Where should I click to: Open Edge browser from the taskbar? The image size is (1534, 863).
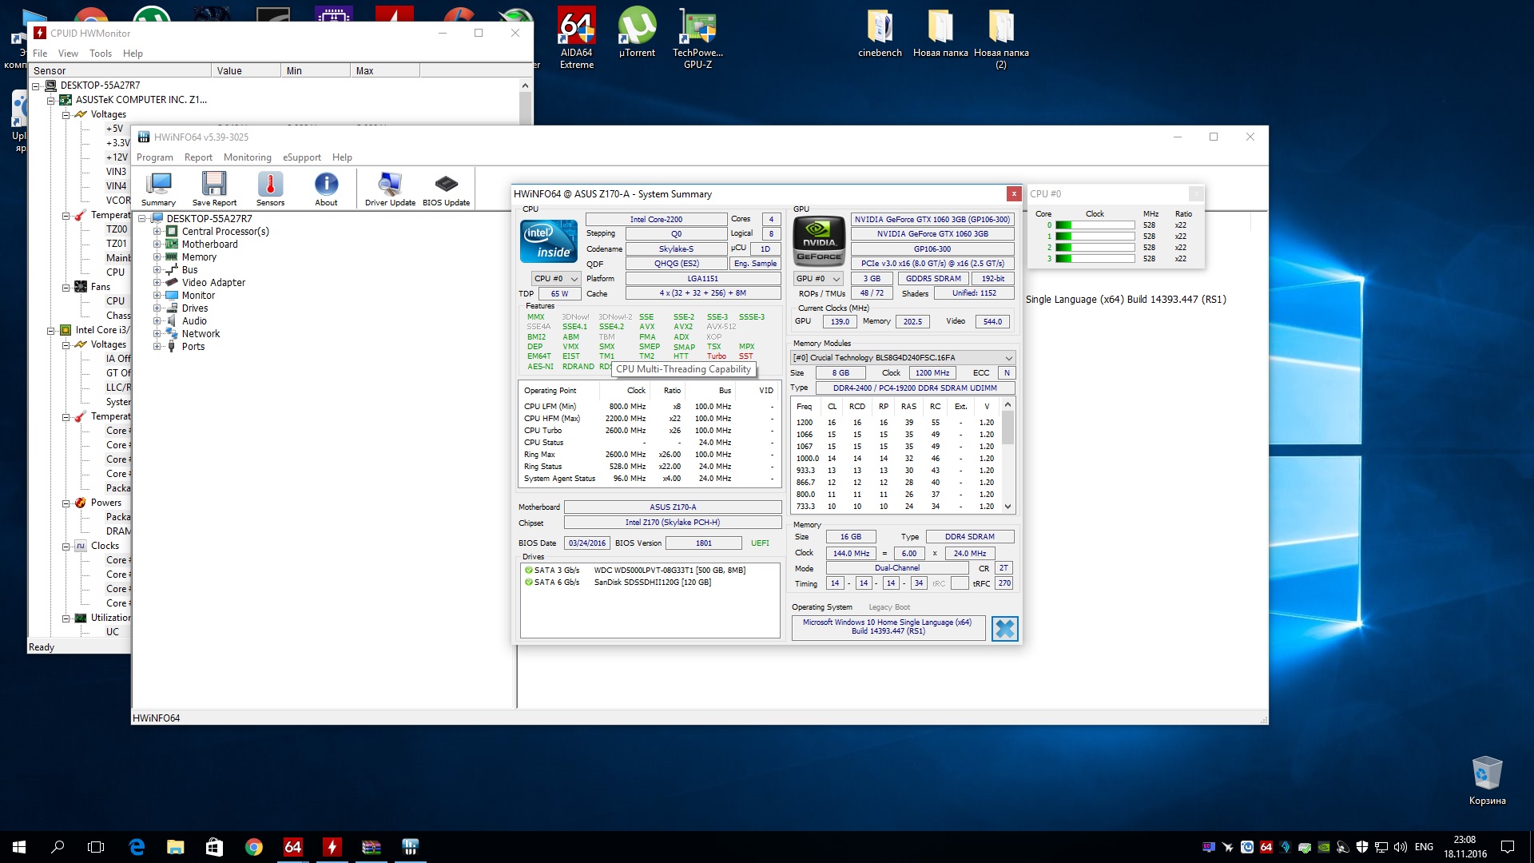pos(137,847)
